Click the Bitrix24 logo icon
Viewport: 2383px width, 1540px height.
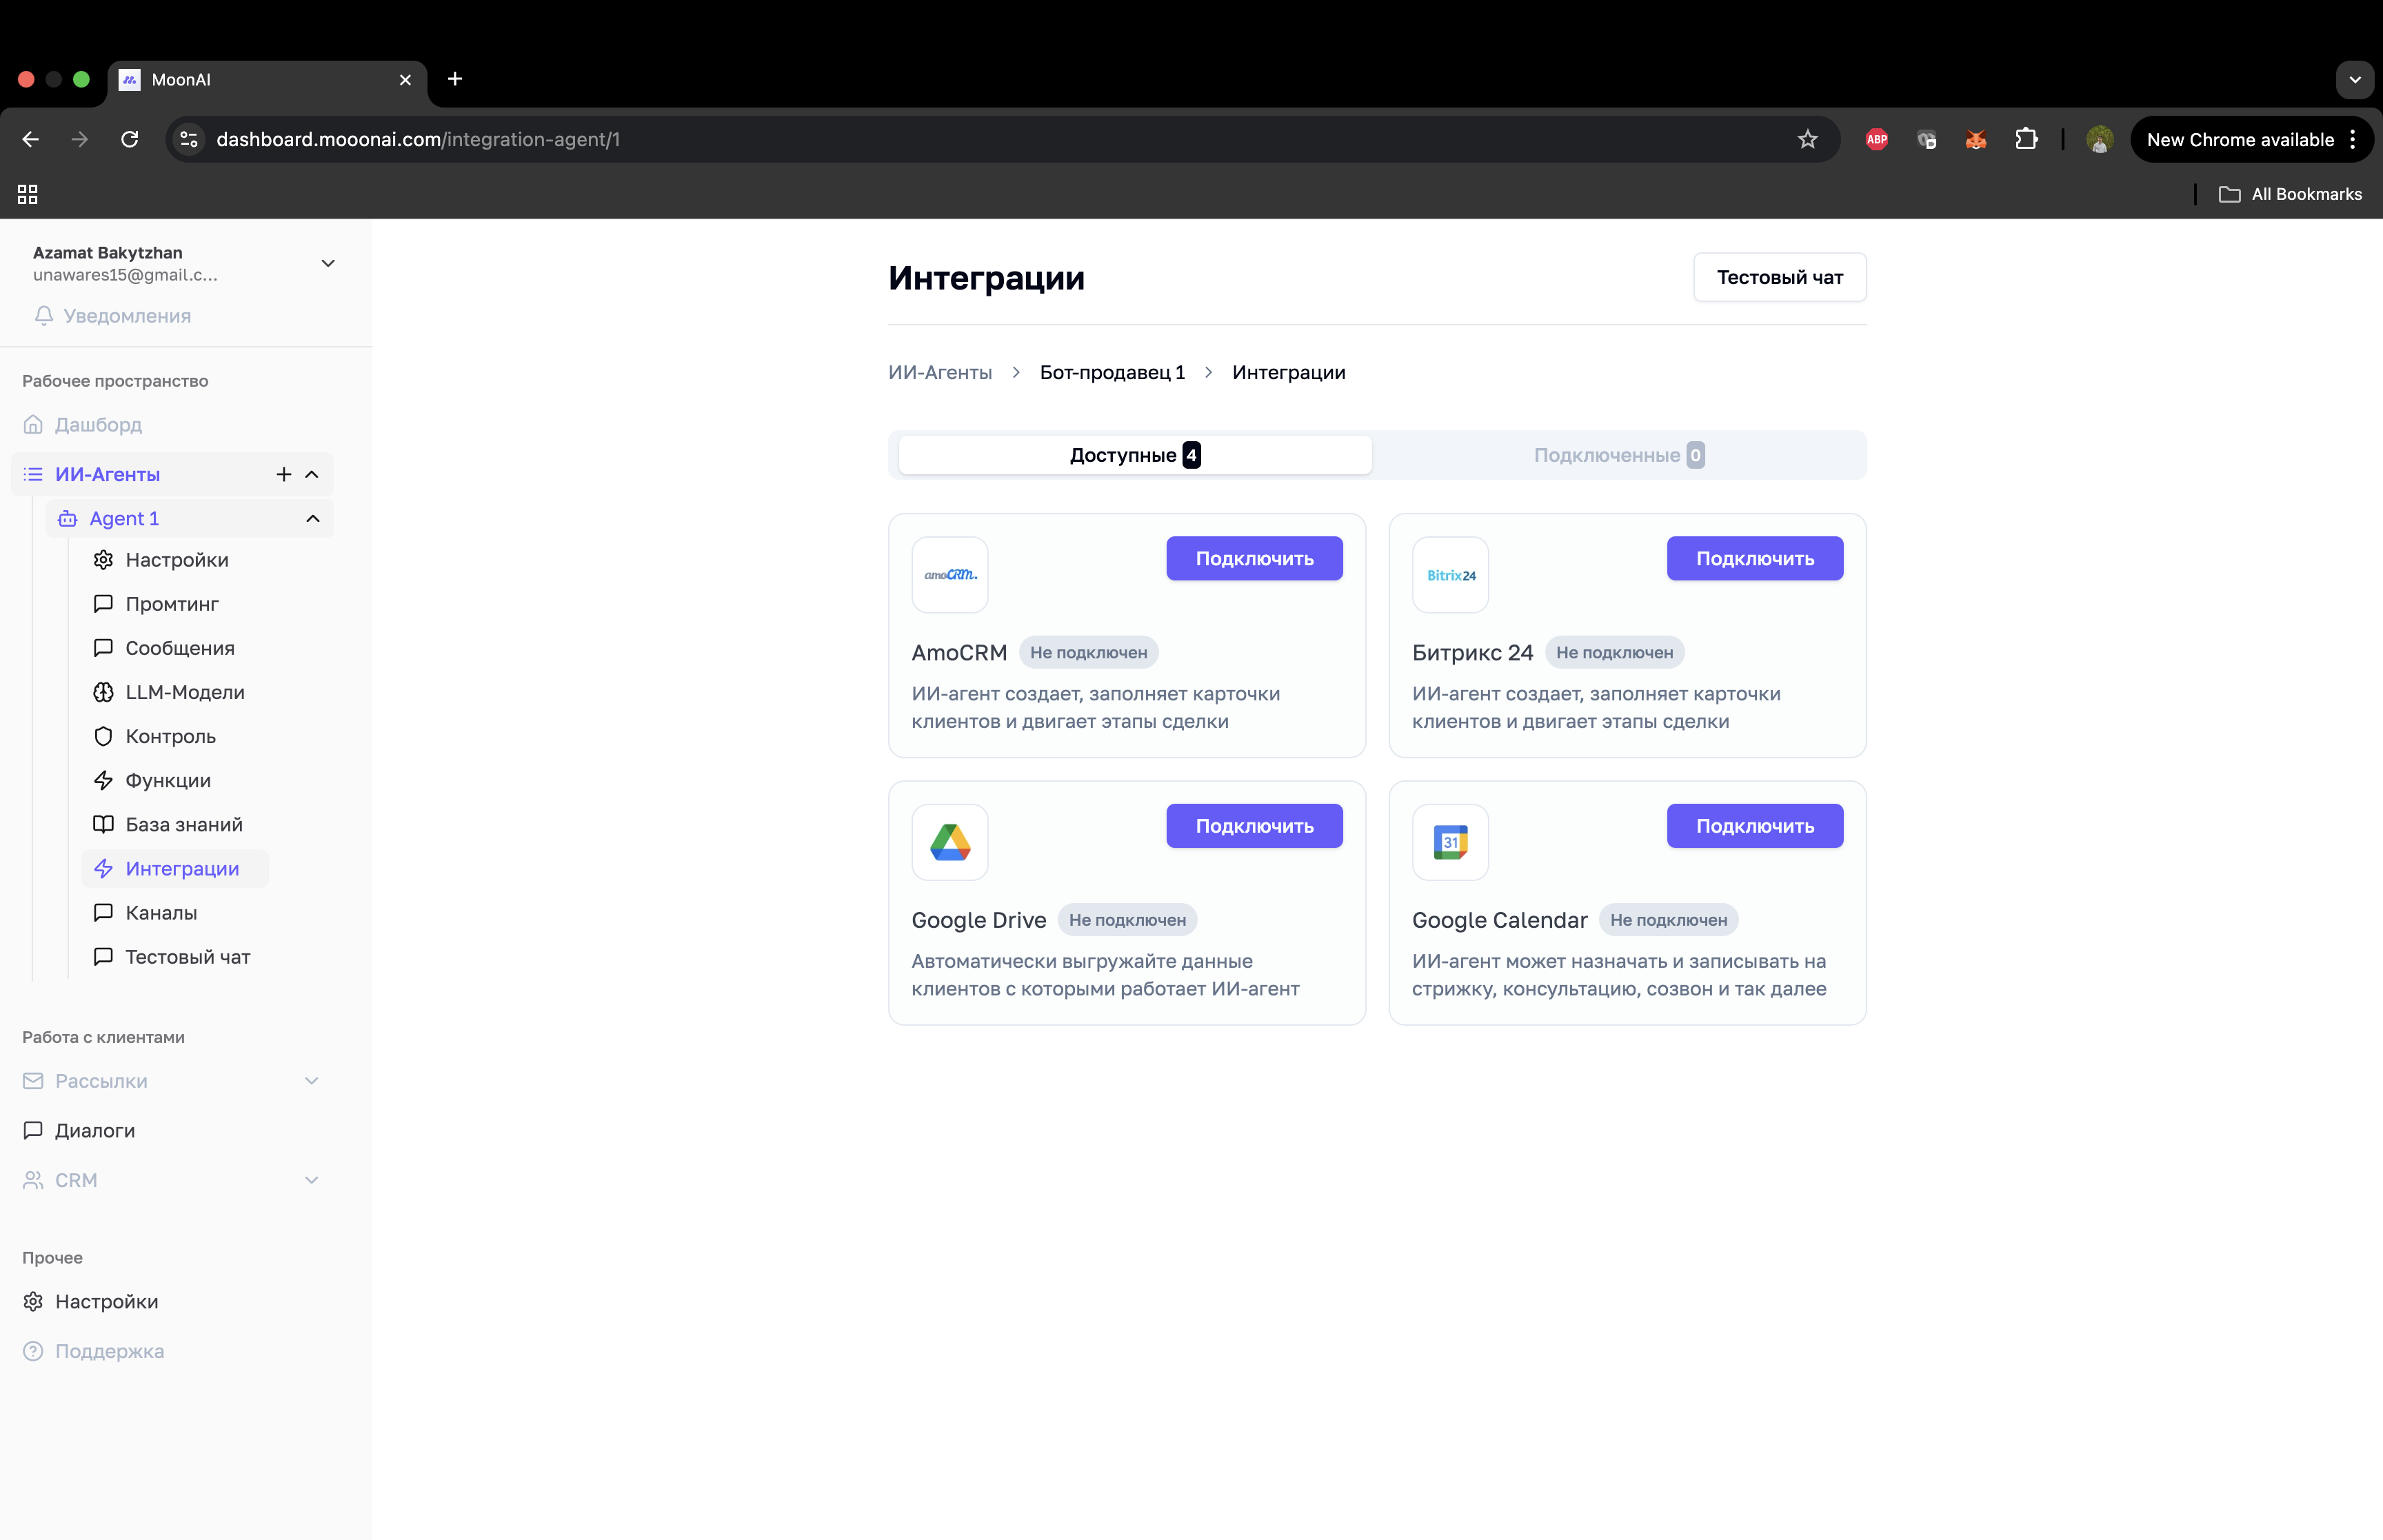[x=1450, y=575]
